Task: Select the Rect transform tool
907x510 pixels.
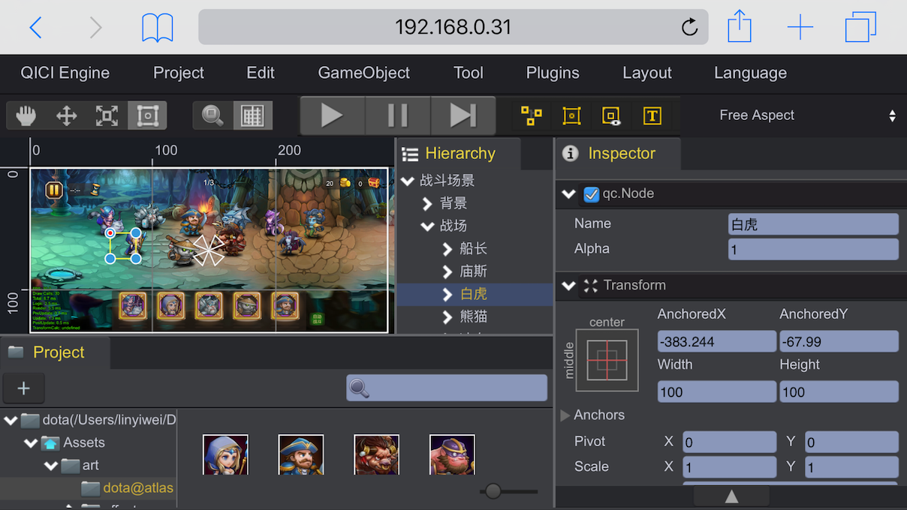Action: [148, 115]
